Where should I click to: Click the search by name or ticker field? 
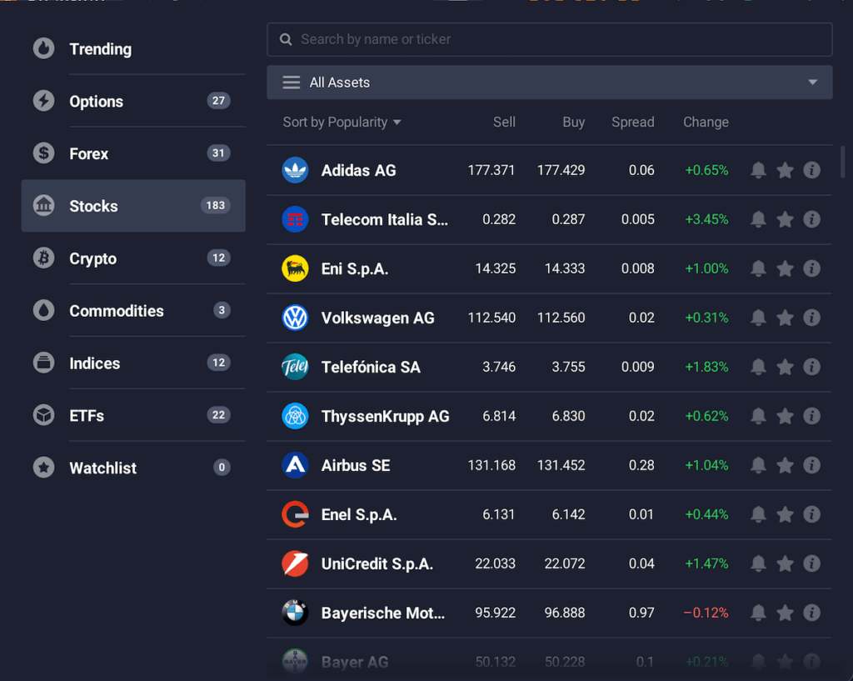tap(550, 39)
